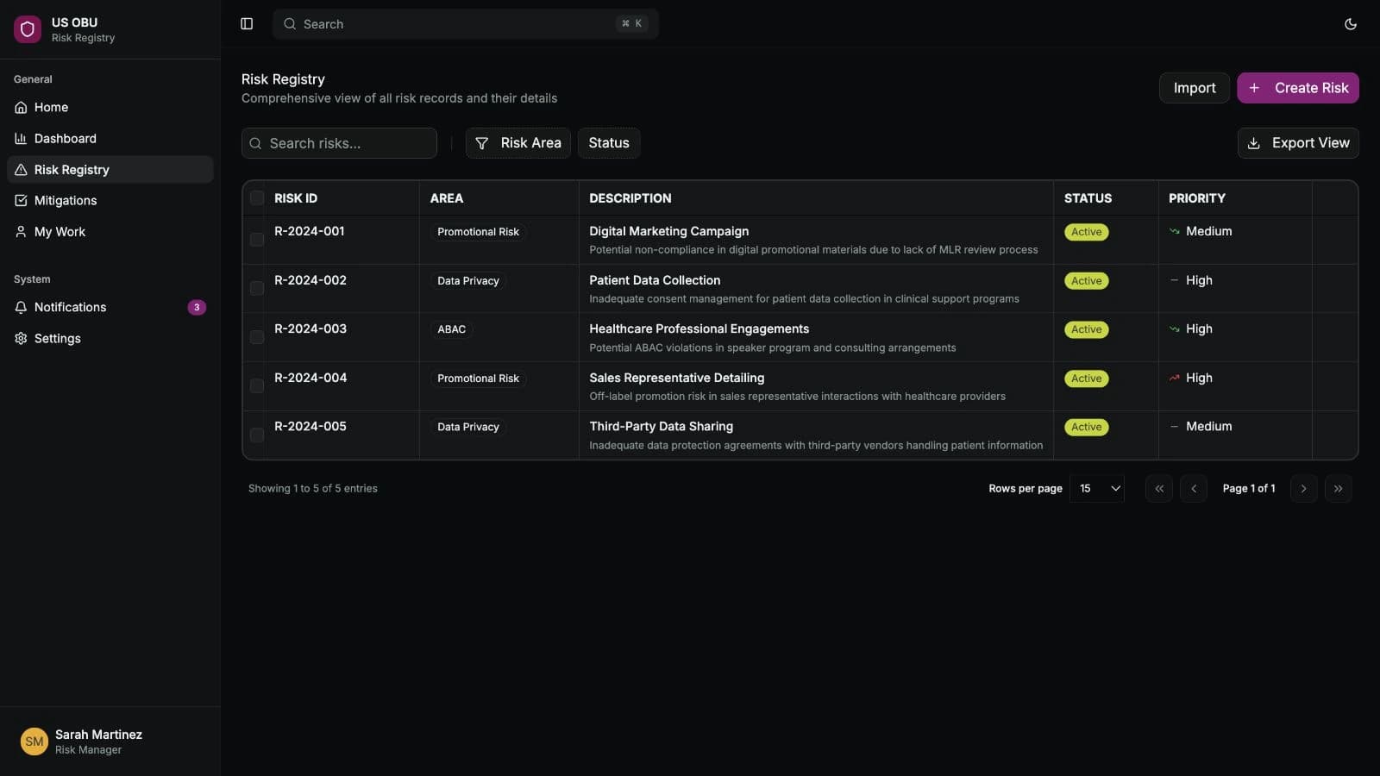Select Risk Registry in sidebar
Screen dimensions: 1380x776
(110, 170)
